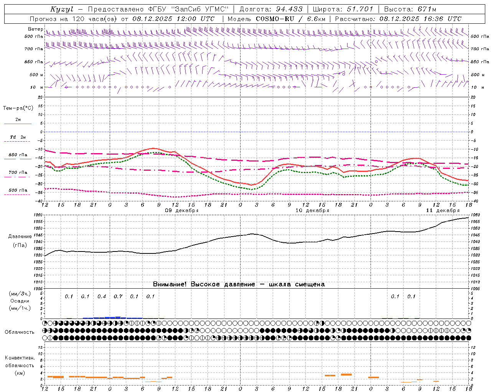Viewport: 491px width, 392px height.
Task: Click the Модель COSMO-RU / 6.6км label
Action: click(277, 19)
